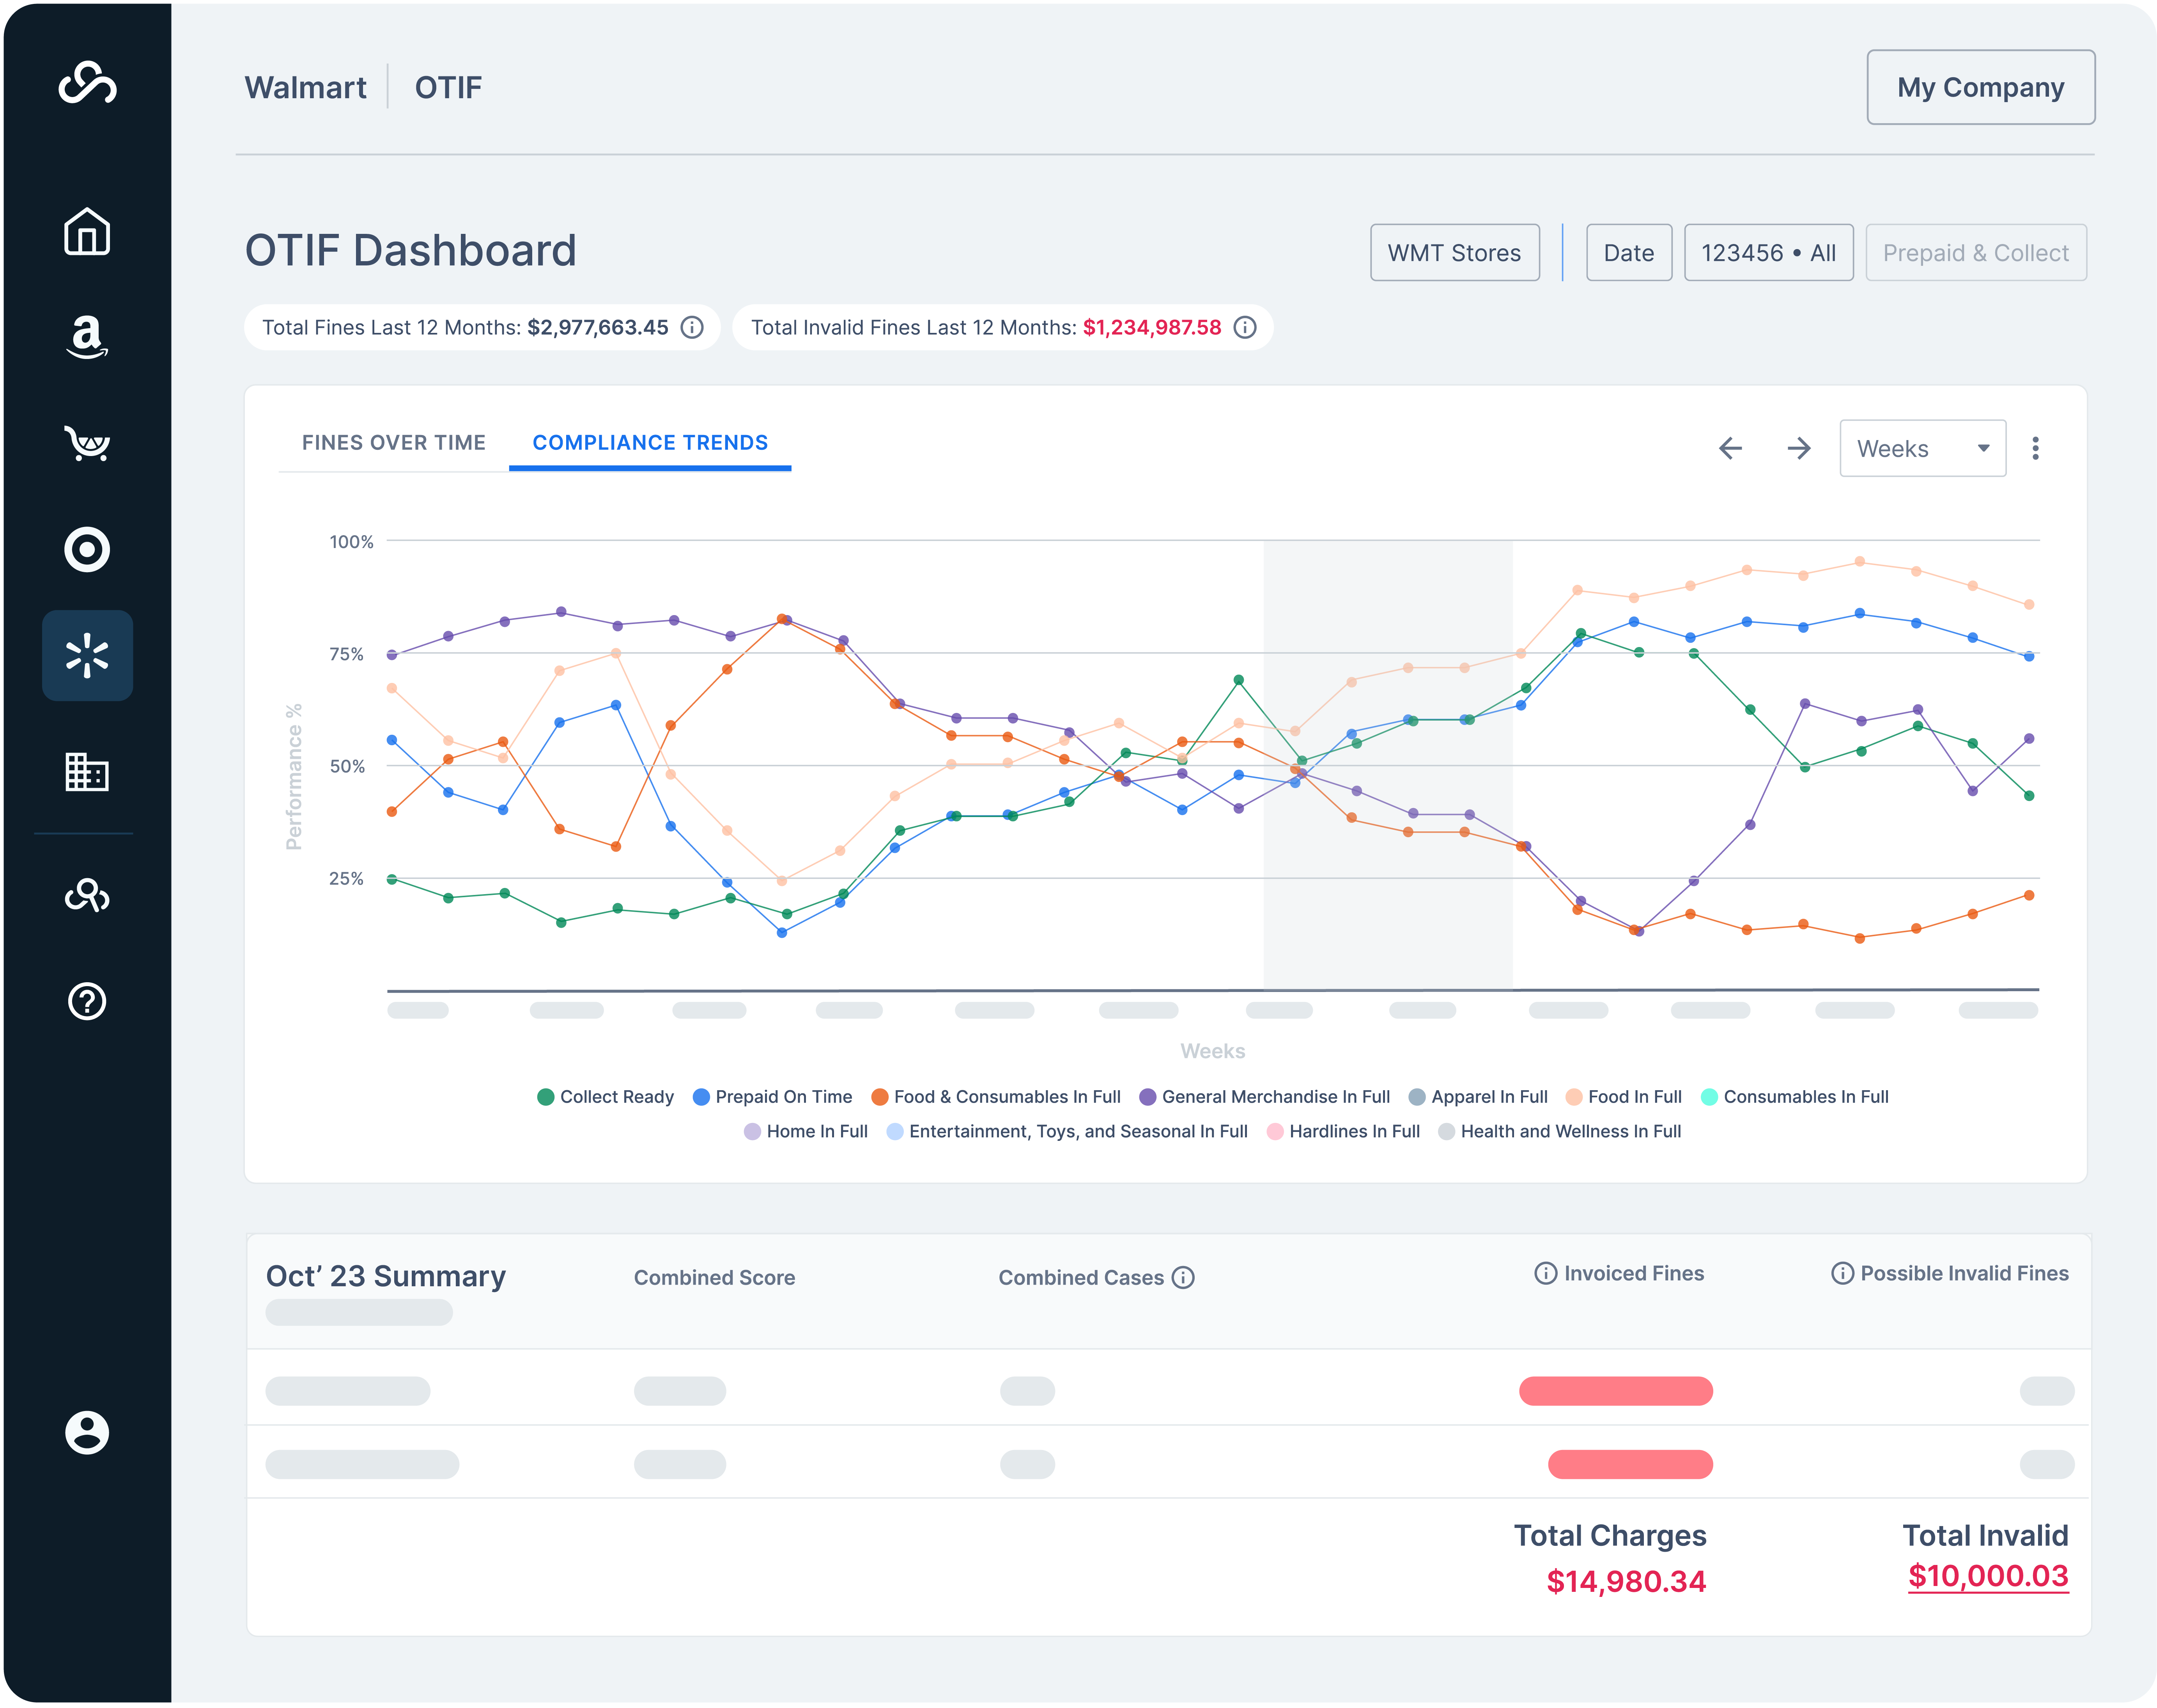The height and width of the screenshot is (1708, 2157).
Task: Toggle Collect Ready legend series
Action: (x=605, y=1097)
